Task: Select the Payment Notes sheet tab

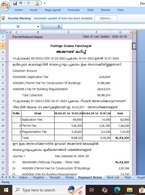Action: click(x=90, y=177)
